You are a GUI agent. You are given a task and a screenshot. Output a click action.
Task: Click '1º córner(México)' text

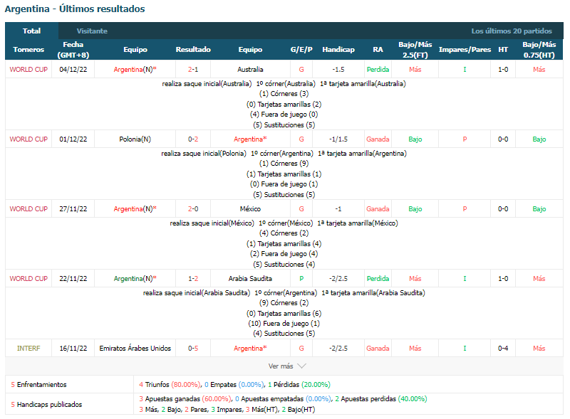[x=286, y=223]
